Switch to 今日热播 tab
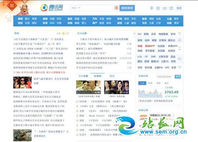Viewport: 198px width, 142px height. (83, 76)
